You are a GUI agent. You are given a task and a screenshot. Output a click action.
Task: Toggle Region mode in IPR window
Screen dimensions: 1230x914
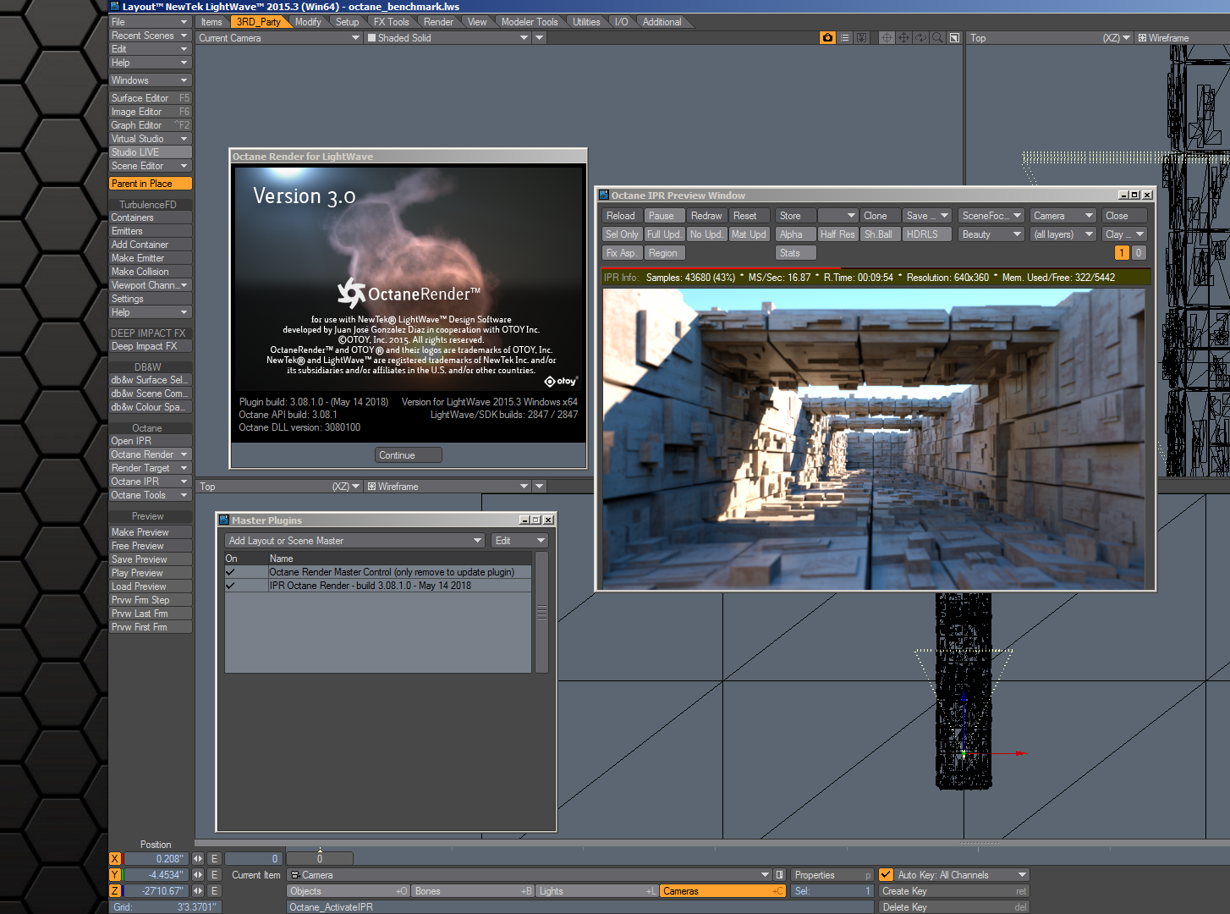click(x=664, y=253)
